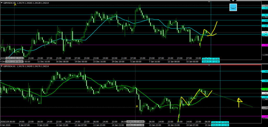Open the top chart's GBPUSD title dropdown arrow

click(1, 3)
